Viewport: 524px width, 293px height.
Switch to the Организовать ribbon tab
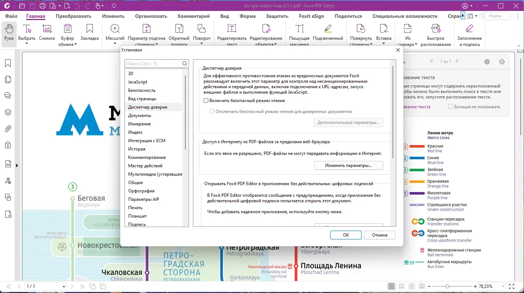click(151, 16)
